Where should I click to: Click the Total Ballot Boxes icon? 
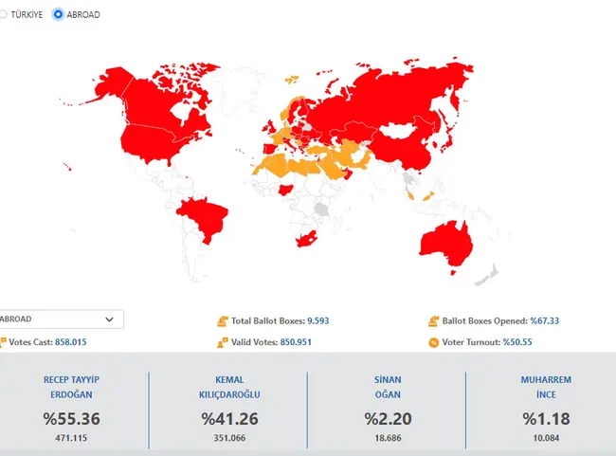(222, 321)
